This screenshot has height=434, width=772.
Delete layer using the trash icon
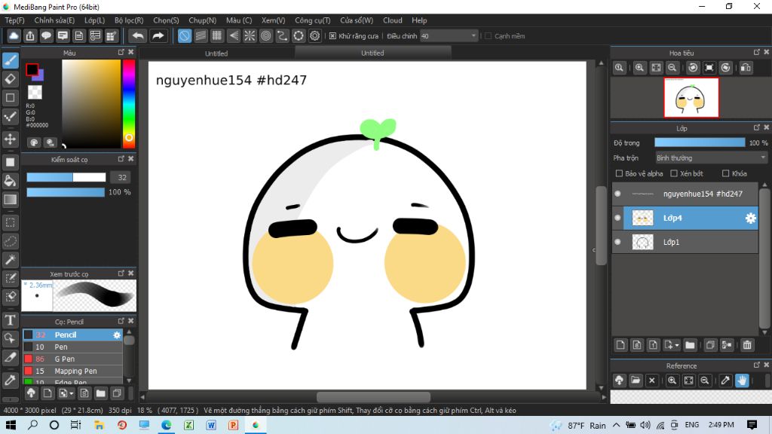coord(747,345)
